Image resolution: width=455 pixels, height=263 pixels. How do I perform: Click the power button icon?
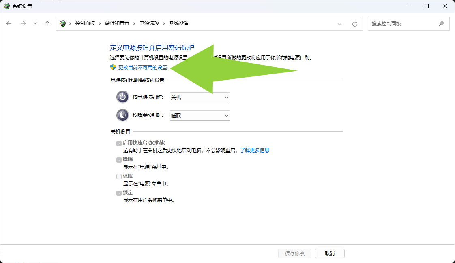(x=122, y=97)
